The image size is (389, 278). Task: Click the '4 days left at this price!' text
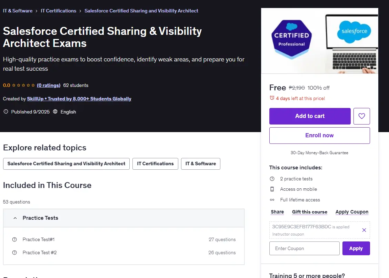(x=300, y=98)
